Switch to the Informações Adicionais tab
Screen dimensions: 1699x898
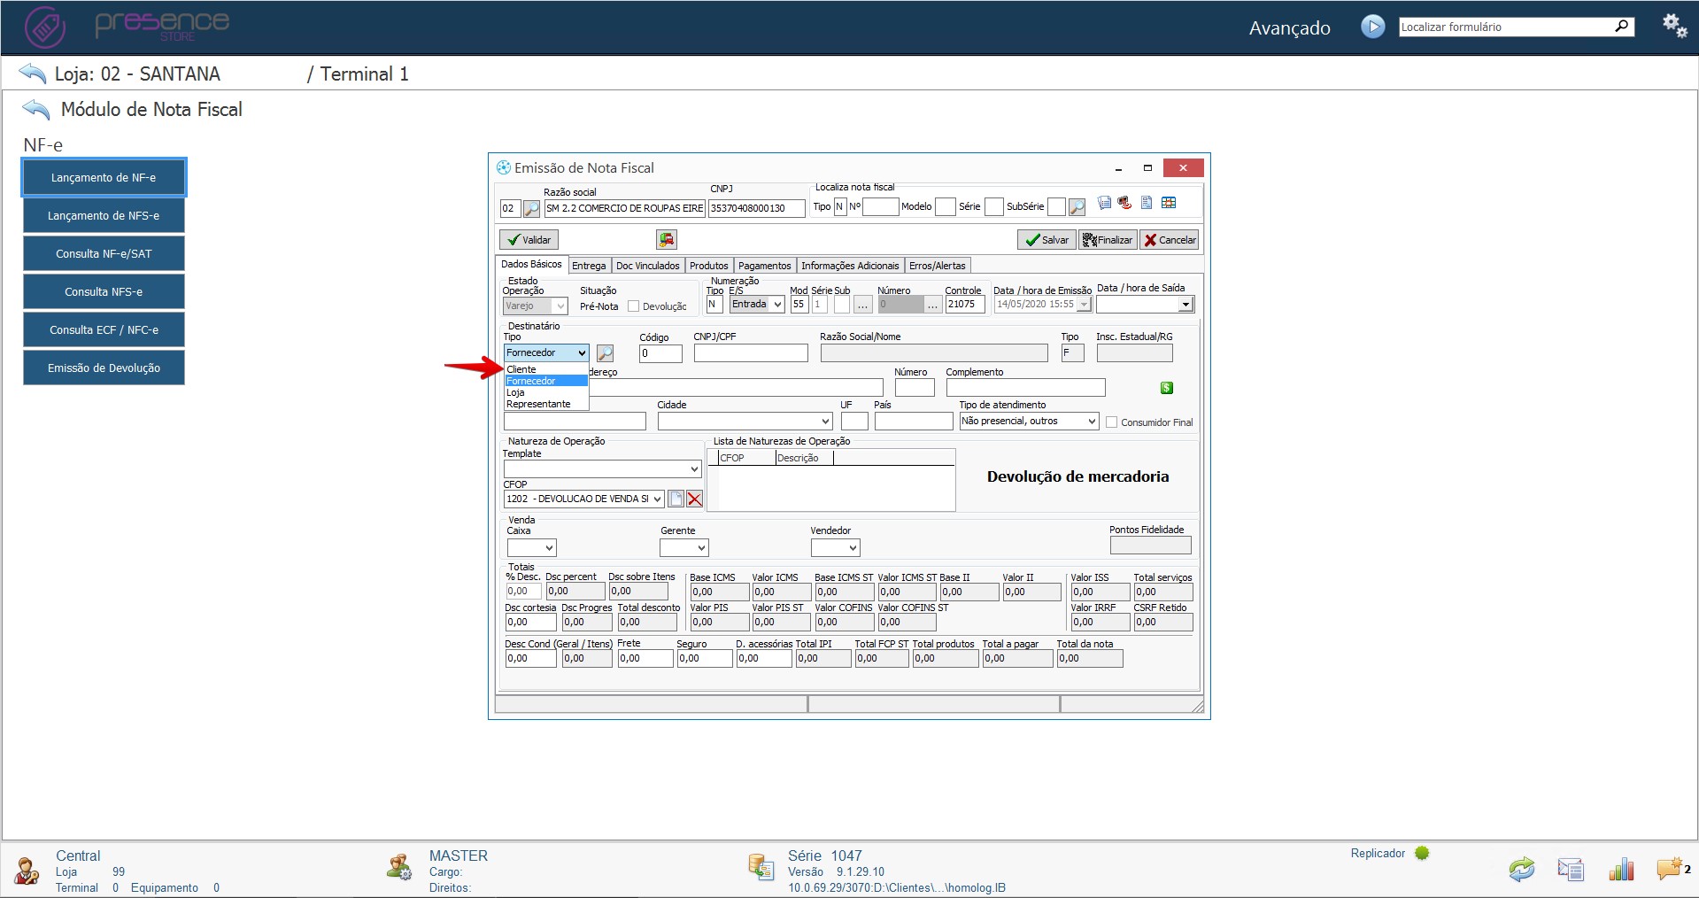point(850,266)
